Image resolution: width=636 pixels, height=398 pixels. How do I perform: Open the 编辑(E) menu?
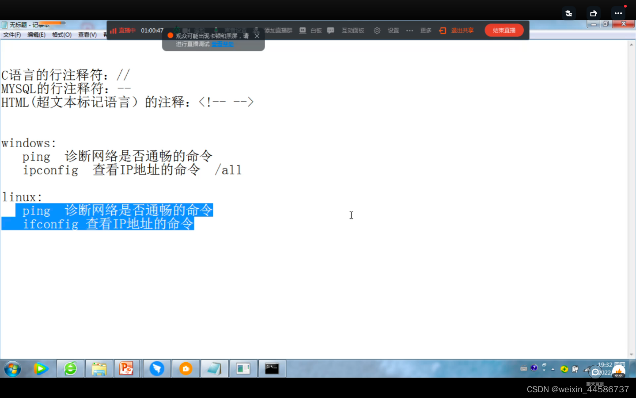click(x=36, y=35)
